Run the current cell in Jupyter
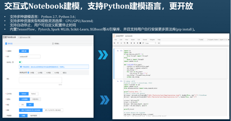The height and width of the screenshot is (121, 231). tap(137, 43)
